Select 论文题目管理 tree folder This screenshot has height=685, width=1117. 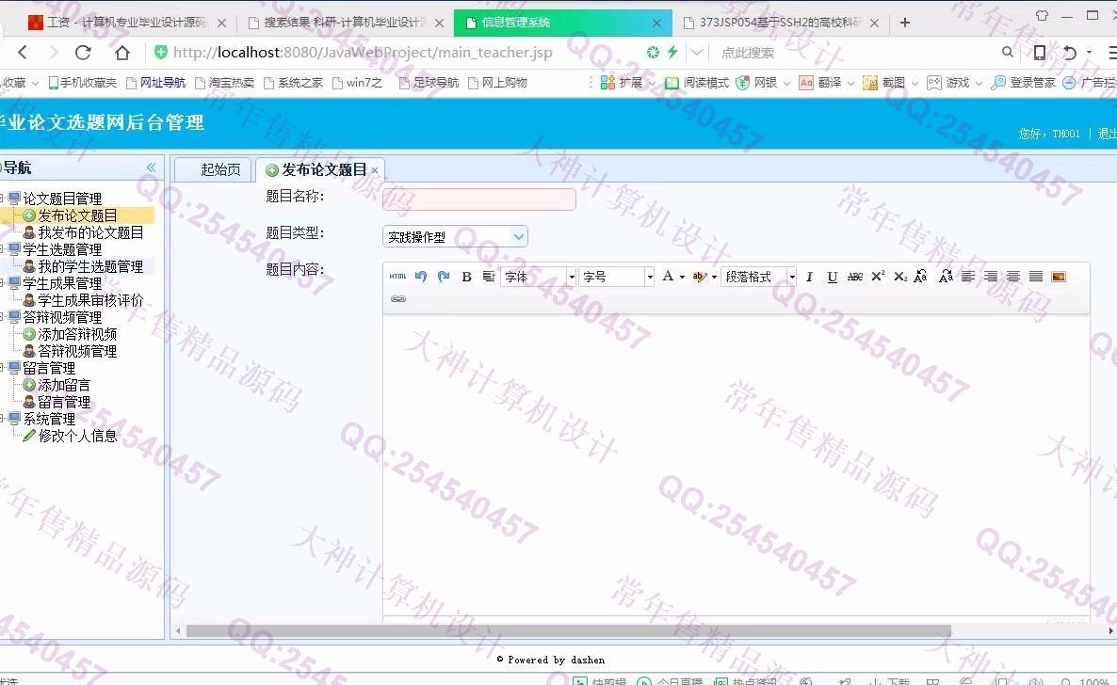click(x=62, y=198)
